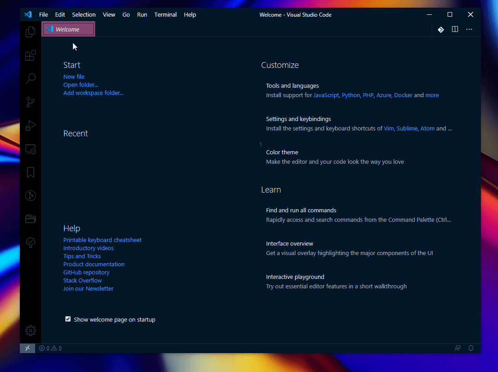Click the 'more' languages link
The width and height of the screenshot is (498, 372).
tap(432, 95)
